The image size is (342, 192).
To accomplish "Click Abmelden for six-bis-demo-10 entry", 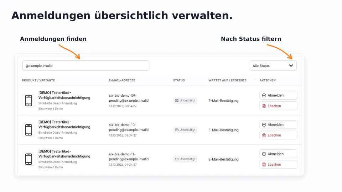I will pyautogui.click(x=278, y=124).
